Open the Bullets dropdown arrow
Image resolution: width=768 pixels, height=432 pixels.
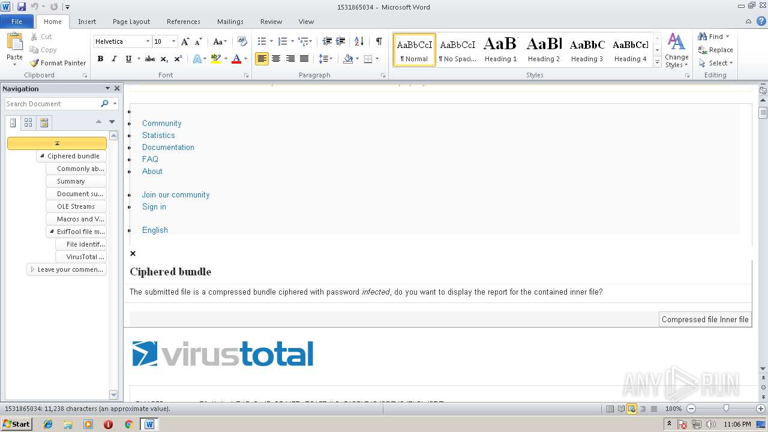271,41
